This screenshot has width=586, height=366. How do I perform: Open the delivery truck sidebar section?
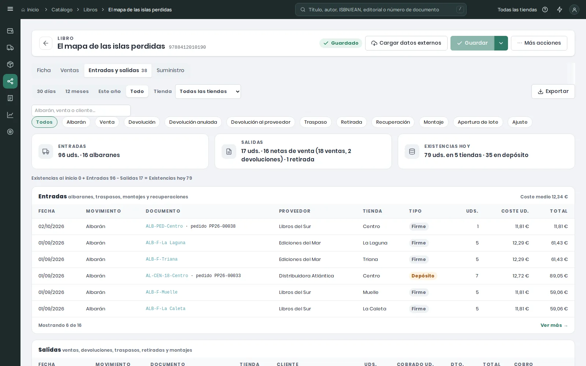10,48
